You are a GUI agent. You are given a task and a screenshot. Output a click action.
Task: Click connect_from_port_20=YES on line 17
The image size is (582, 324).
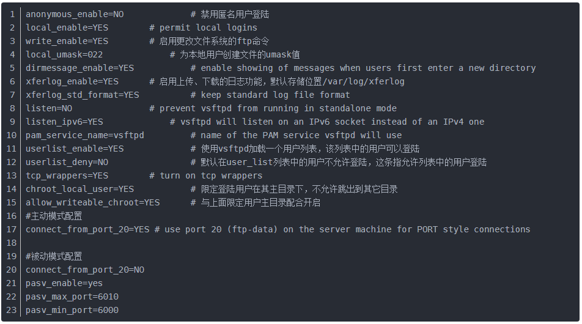click(87, 229)
